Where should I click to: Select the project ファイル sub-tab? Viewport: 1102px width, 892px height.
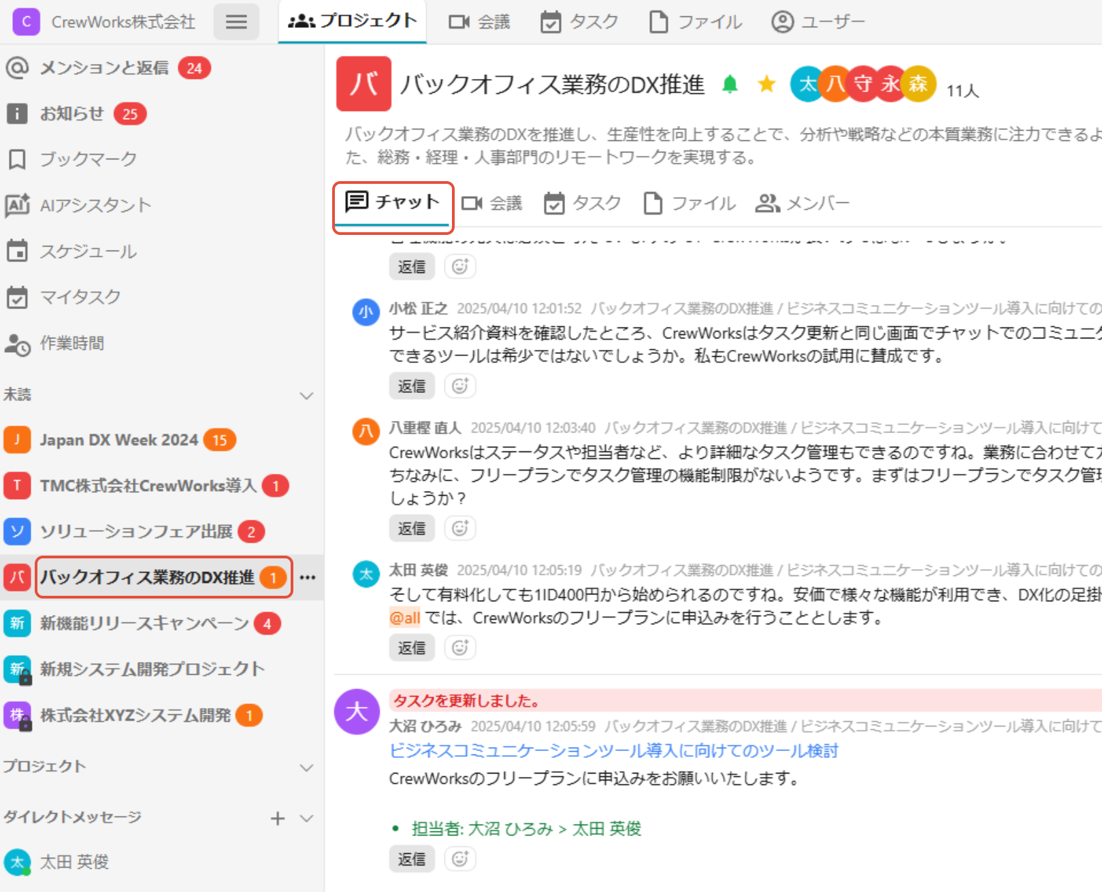[x=690, y=203]
